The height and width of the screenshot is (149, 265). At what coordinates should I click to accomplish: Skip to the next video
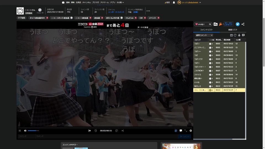pos(123,131)
